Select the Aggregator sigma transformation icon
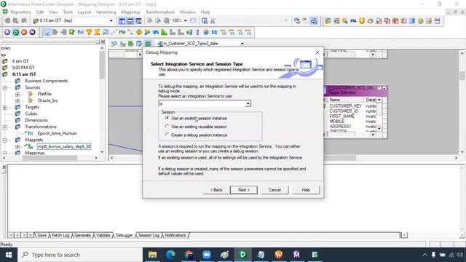 [97, 32]
